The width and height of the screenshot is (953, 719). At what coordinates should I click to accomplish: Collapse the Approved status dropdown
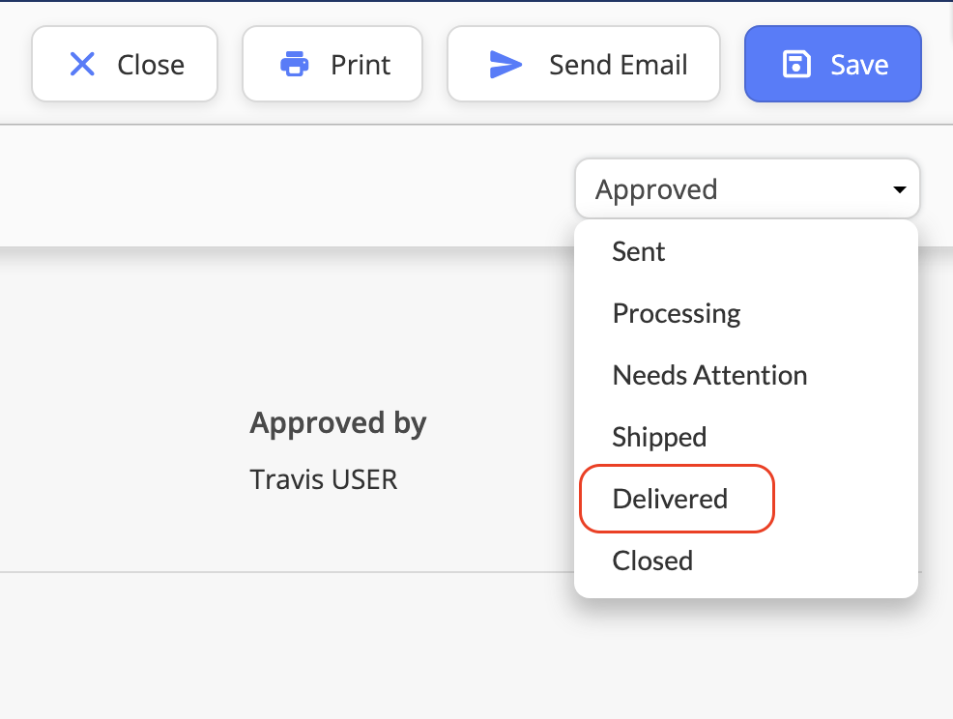tap(747, 189)
